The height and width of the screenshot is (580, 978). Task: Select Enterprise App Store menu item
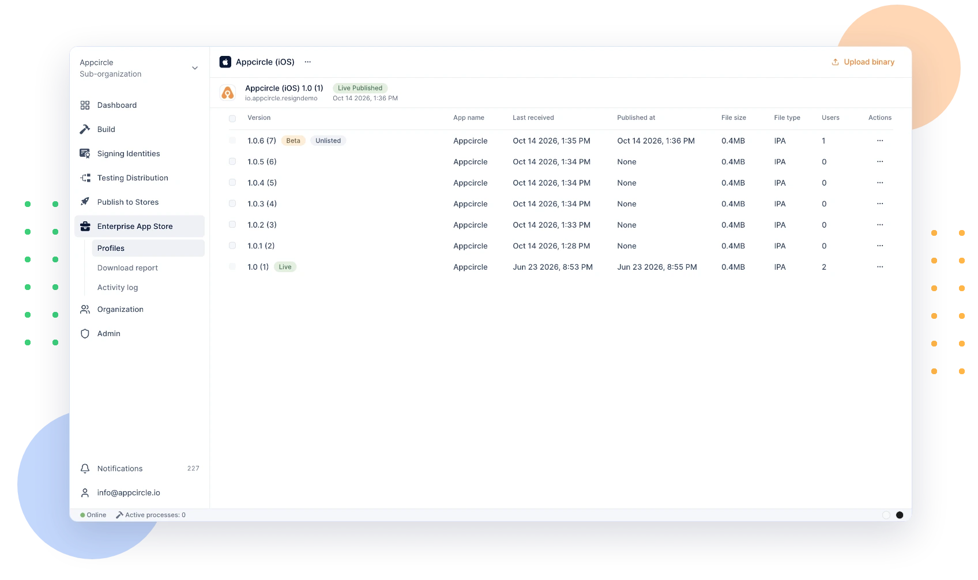[140, 226]
